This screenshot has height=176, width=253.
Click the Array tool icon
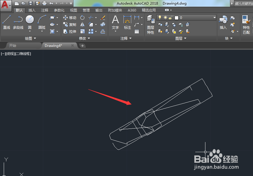pos(91,31)
